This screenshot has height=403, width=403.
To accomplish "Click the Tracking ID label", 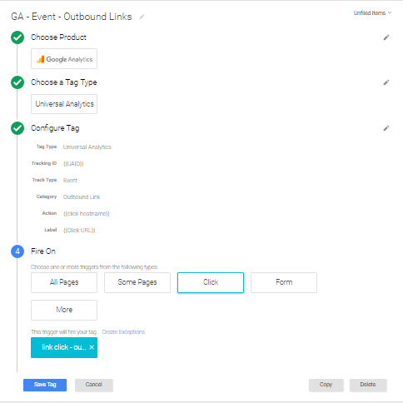I will tap(44, 163).
